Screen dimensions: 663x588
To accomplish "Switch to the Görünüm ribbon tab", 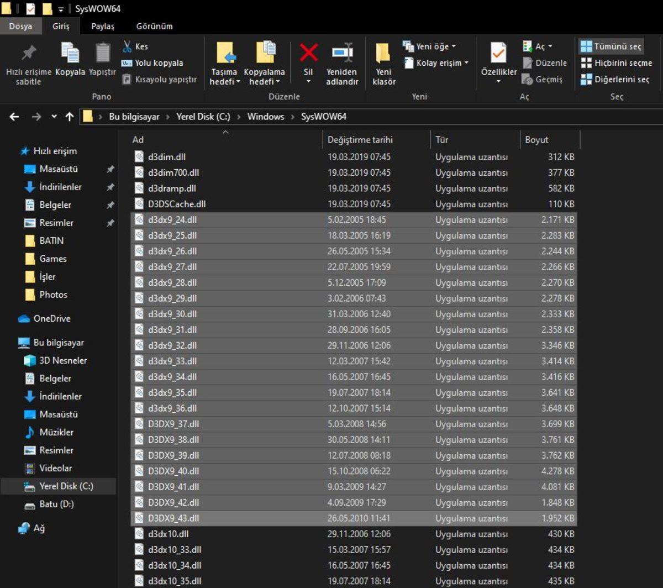I will pos(154,26).
